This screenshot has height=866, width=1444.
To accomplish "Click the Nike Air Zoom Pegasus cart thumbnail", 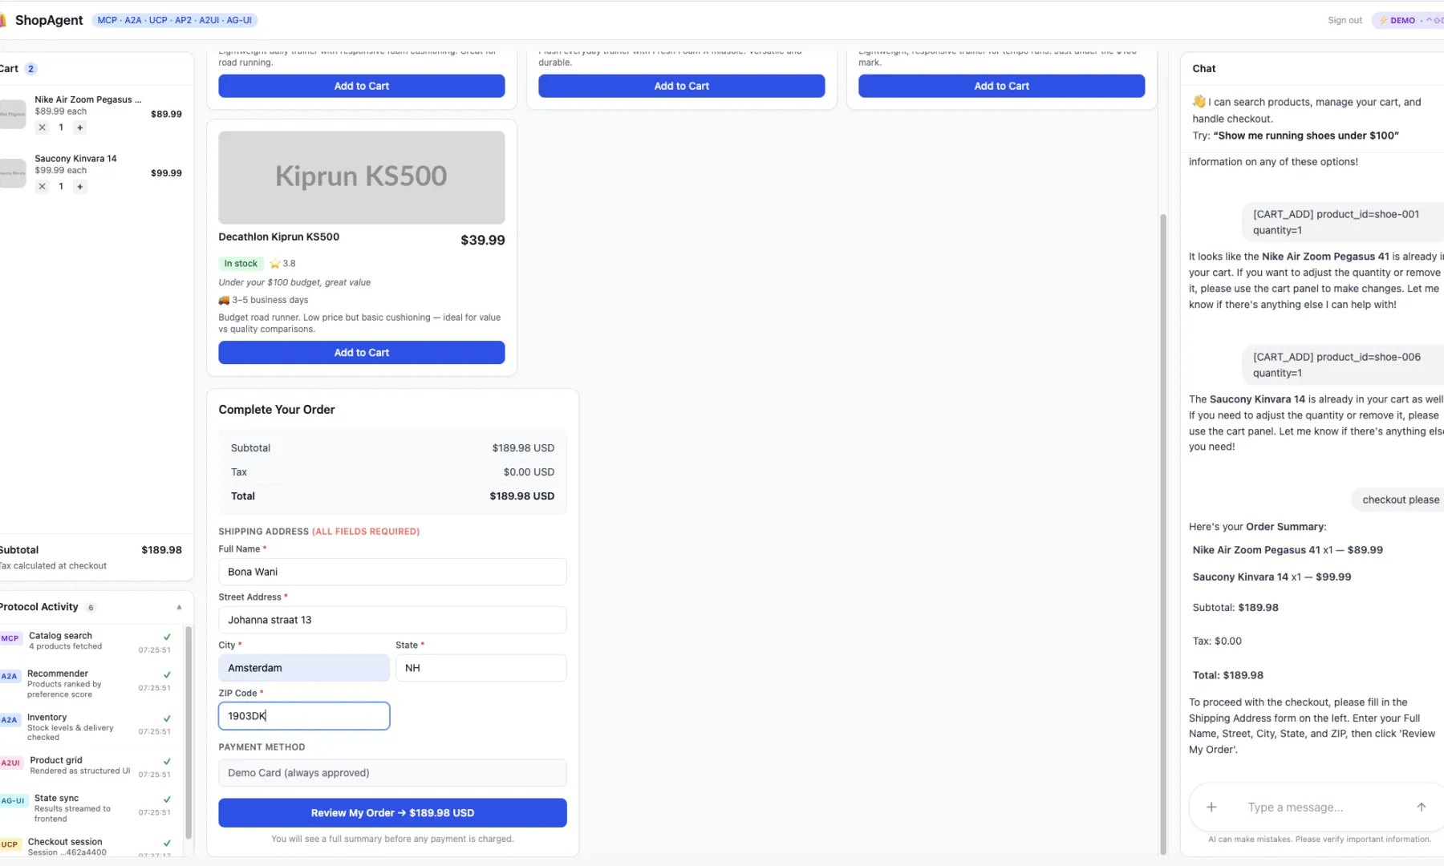I will click(x=13, y=114).
